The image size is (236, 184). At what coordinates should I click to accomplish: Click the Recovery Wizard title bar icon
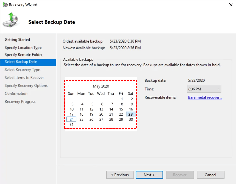5,5
